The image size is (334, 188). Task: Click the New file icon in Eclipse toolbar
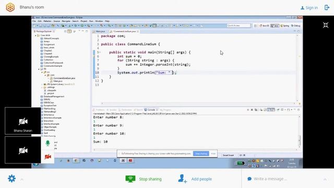[34, 26]
